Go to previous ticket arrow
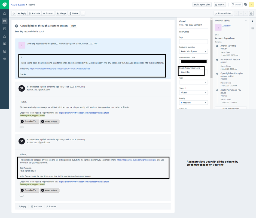256x218 pixels. [236, 13]
